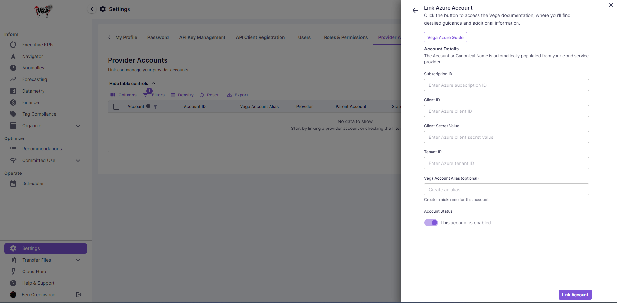Click the Finance dollar icon
This screenshot has height=303, width=617.
pos(13,102)
